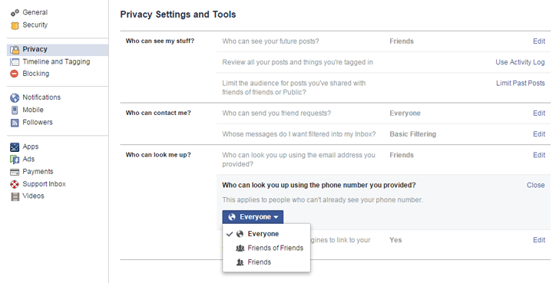Image resolution: width=559 pixels, height=283 pixels.
Task: Open Ads settings section
Action: [x=28, y=159]
